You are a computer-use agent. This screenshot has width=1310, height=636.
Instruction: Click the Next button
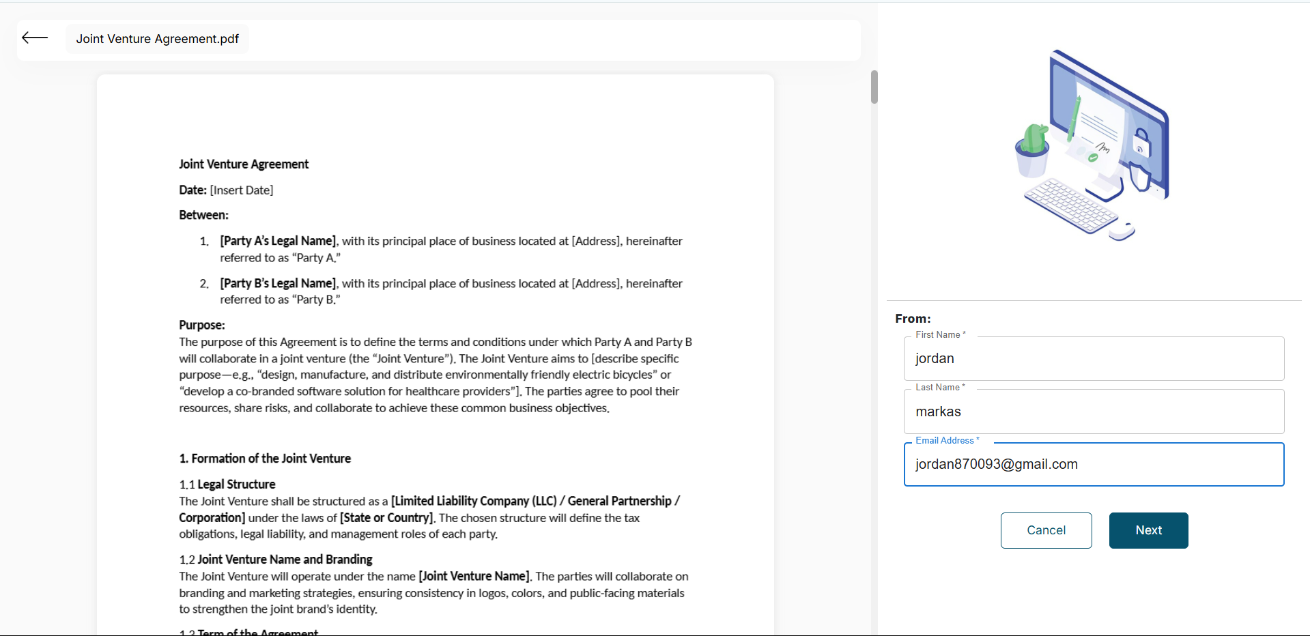click(x=1148, y=530)
